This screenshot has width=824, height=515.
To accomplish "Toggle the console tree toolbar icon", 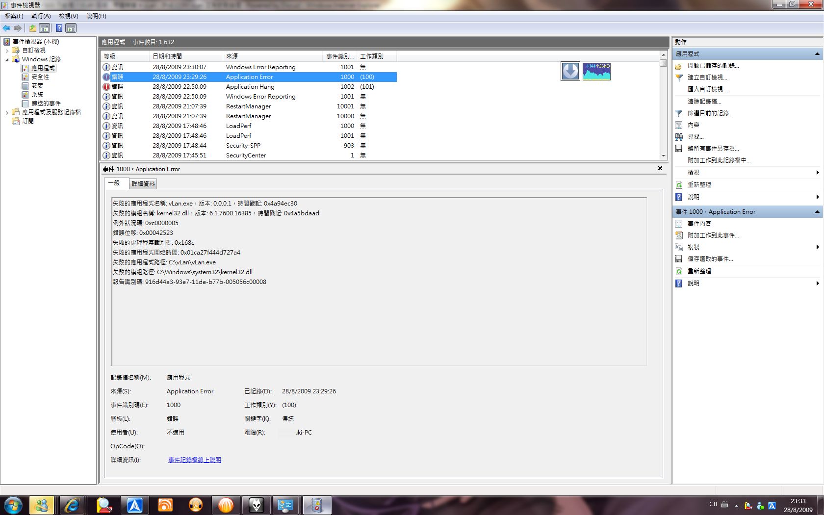I will tap(45, 28).
